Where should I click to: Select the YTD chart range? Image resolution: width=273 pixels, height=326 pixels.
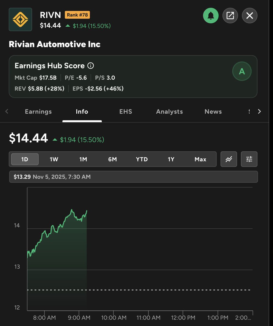pyautogui.click(x=142, y=159)
